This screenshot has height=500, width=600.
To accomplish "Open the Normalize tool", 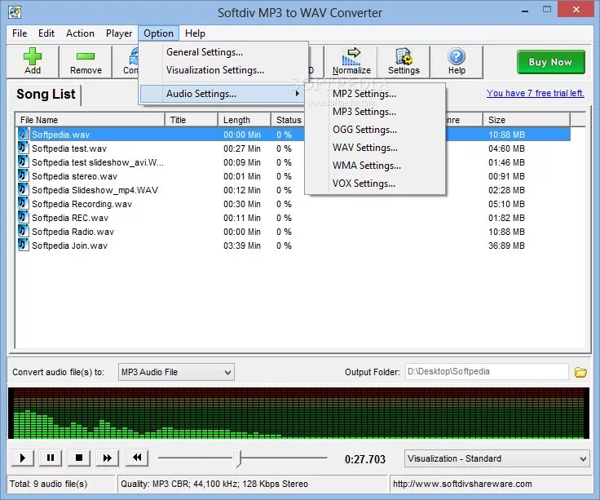I will [351, 62].
